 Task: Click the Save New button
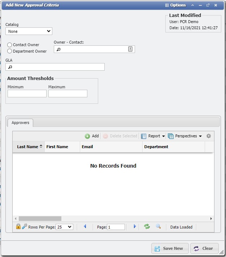point(170,248)
